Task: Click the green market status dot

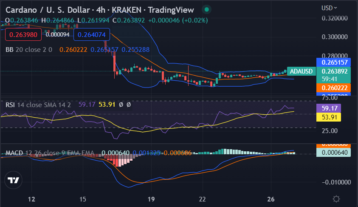Action: pyautogui.click(x=207, y=10)
